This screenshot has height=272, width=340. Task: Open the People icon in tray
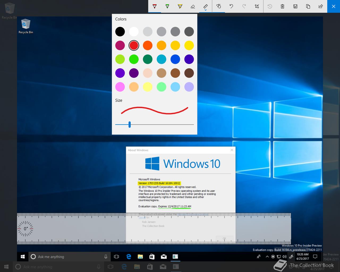pos(259,257)
